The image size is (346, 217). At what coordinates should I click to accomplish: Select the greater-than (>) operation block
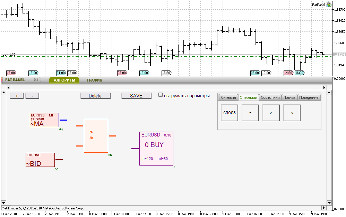[271, 113]
